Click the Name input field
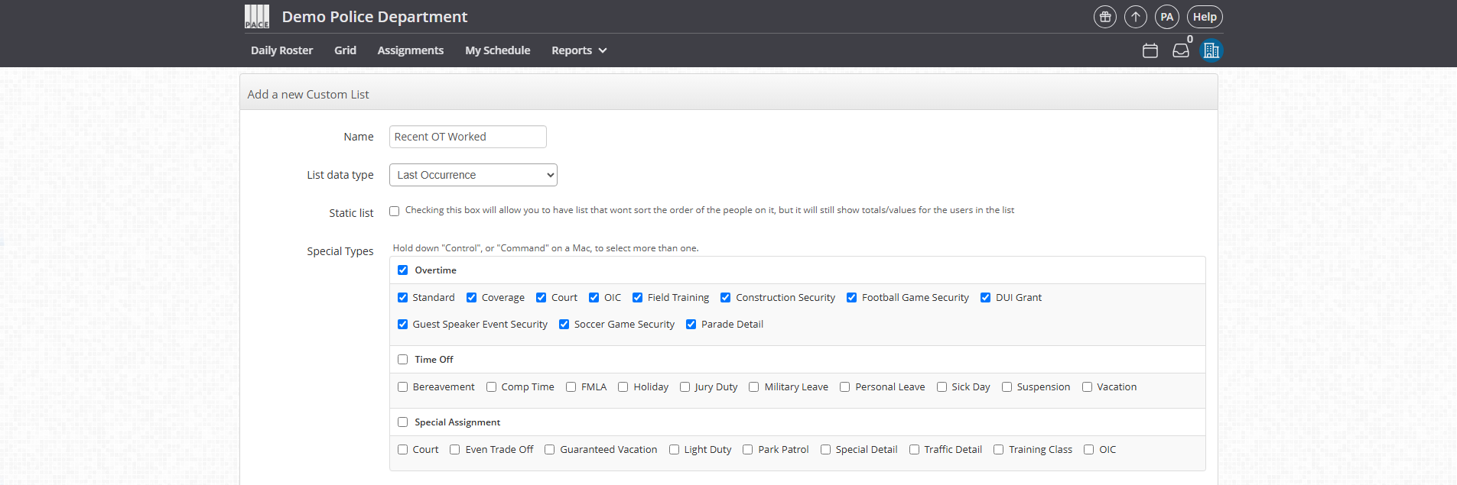Screen dimensions: 1457x485 (x=467, y=137)
